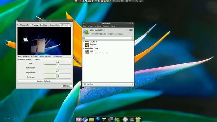Click the round blue browser icon in the dock
Image resolution: width=217 pixels, height=122 pixels.
[x=85, y=119]
